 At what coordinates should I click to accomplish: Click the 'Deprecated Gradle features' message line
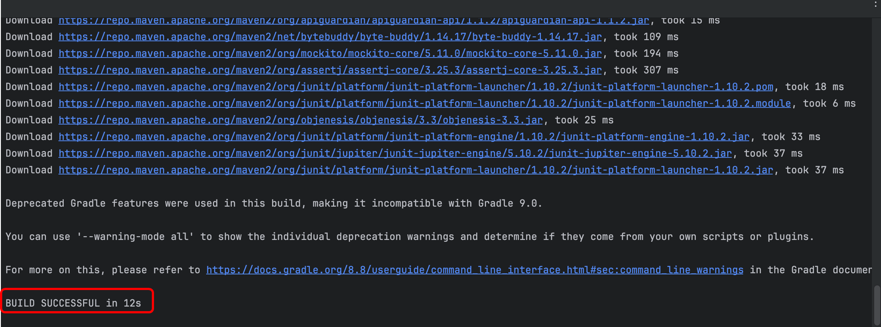[x=274, y=203]
